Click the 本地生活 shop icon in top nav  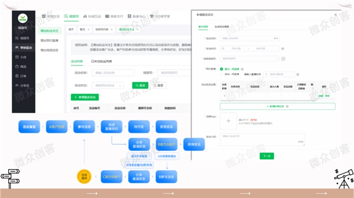[x=44, y=16]
